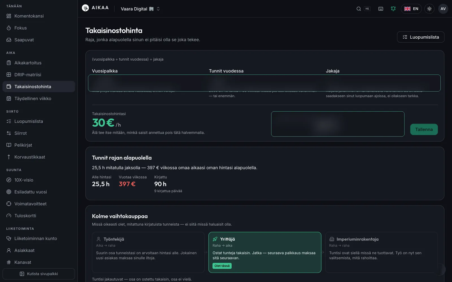Go to Saapuvat inbox
This screenshot has width=452, height=282.
(x=39, y=40)
